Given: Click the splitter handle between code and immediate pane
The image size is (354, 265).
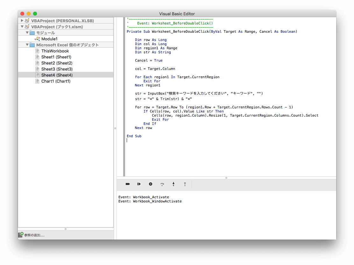Looking at the screenshot, I should click(x=226, y=178).
